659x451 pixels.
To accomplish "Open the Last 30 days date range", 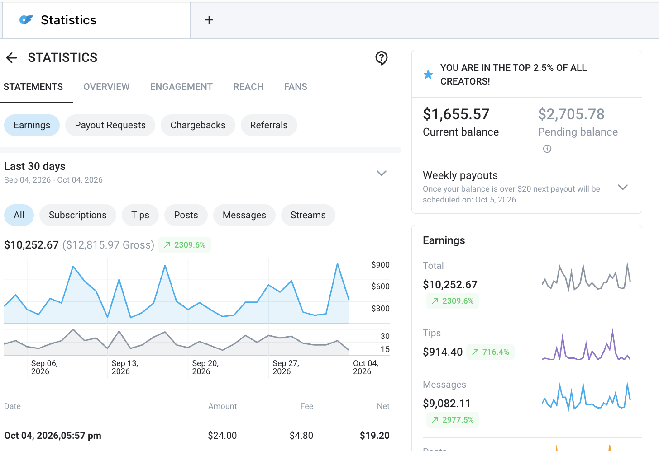I will pyautogui.click(x=201, y=173).
